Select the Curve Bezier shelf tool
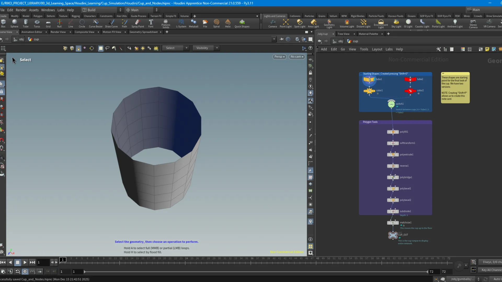502x282 pixels. click(95, 23)
